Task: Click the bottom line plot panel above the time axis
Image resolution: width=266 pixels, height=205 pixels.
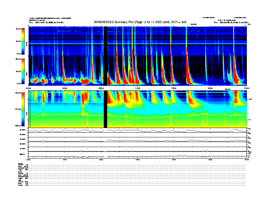Action: tap(138, 155)
